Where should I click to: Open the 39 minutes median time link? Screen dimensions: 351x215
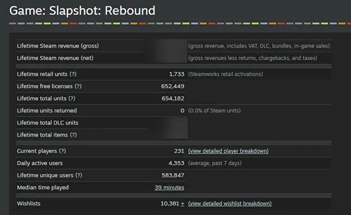click(x=169, y=188)
